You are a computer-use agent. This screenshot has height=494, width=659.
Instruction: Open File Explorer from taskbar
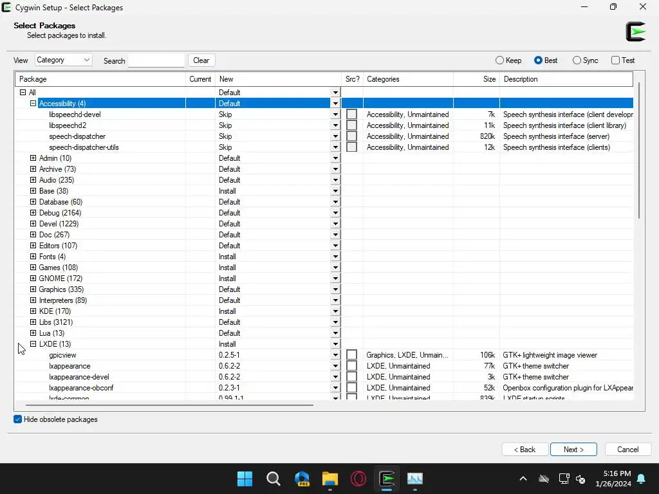[330, 479]
